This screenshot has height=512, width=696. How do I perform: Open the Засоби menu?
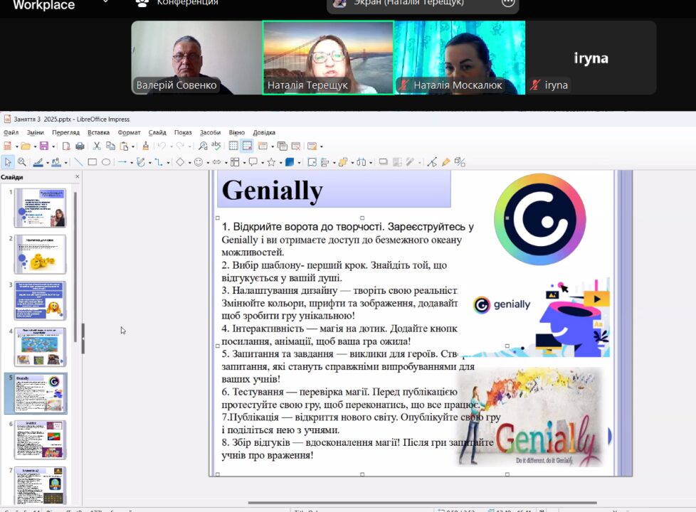click(x=210, y=132)
